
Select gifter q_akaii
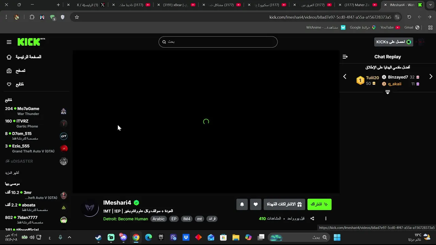[394, 84]
